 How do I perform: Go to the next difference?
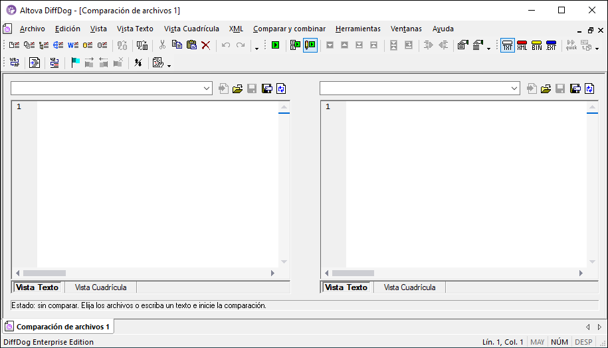click(x=330, y=45)
